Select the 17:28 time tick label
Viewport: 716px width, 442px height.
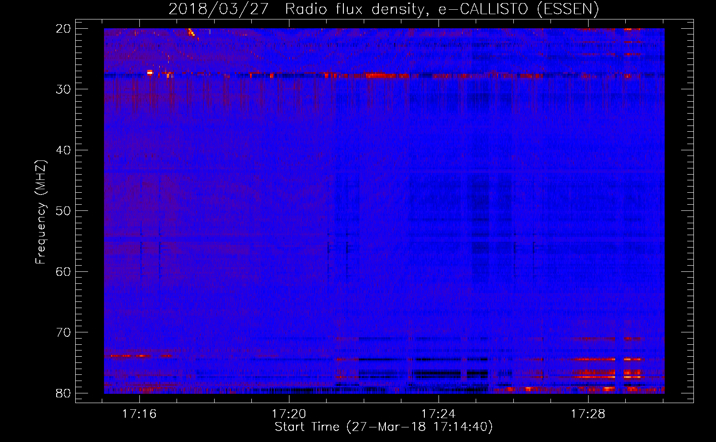pyautogui.click(x=588, y=414)
